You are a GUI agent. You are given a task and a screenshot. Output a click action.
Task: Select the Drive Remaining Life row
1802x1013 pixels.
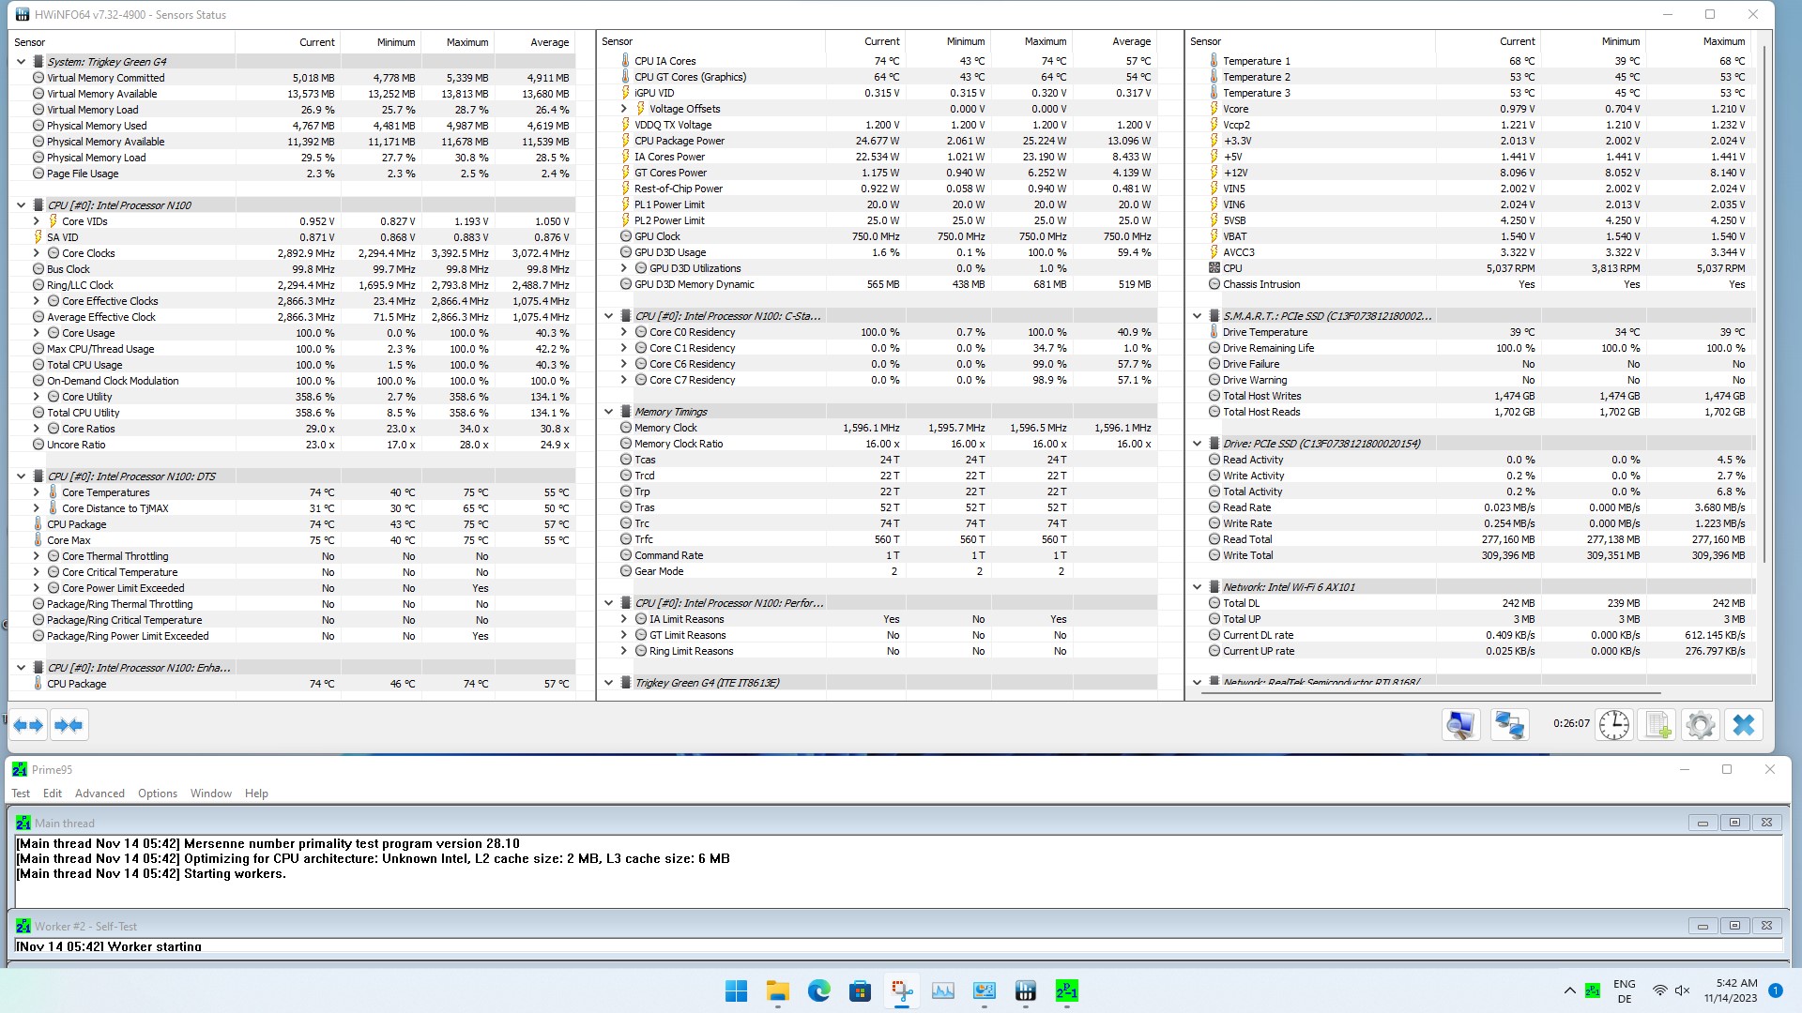1472,348
